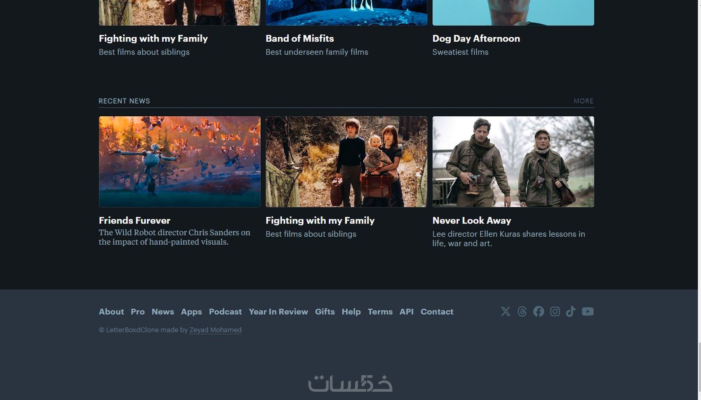The width and height of the screenshot is (701, 400).
Task: View the Terms footer link
Action: (x=380, y=312)
